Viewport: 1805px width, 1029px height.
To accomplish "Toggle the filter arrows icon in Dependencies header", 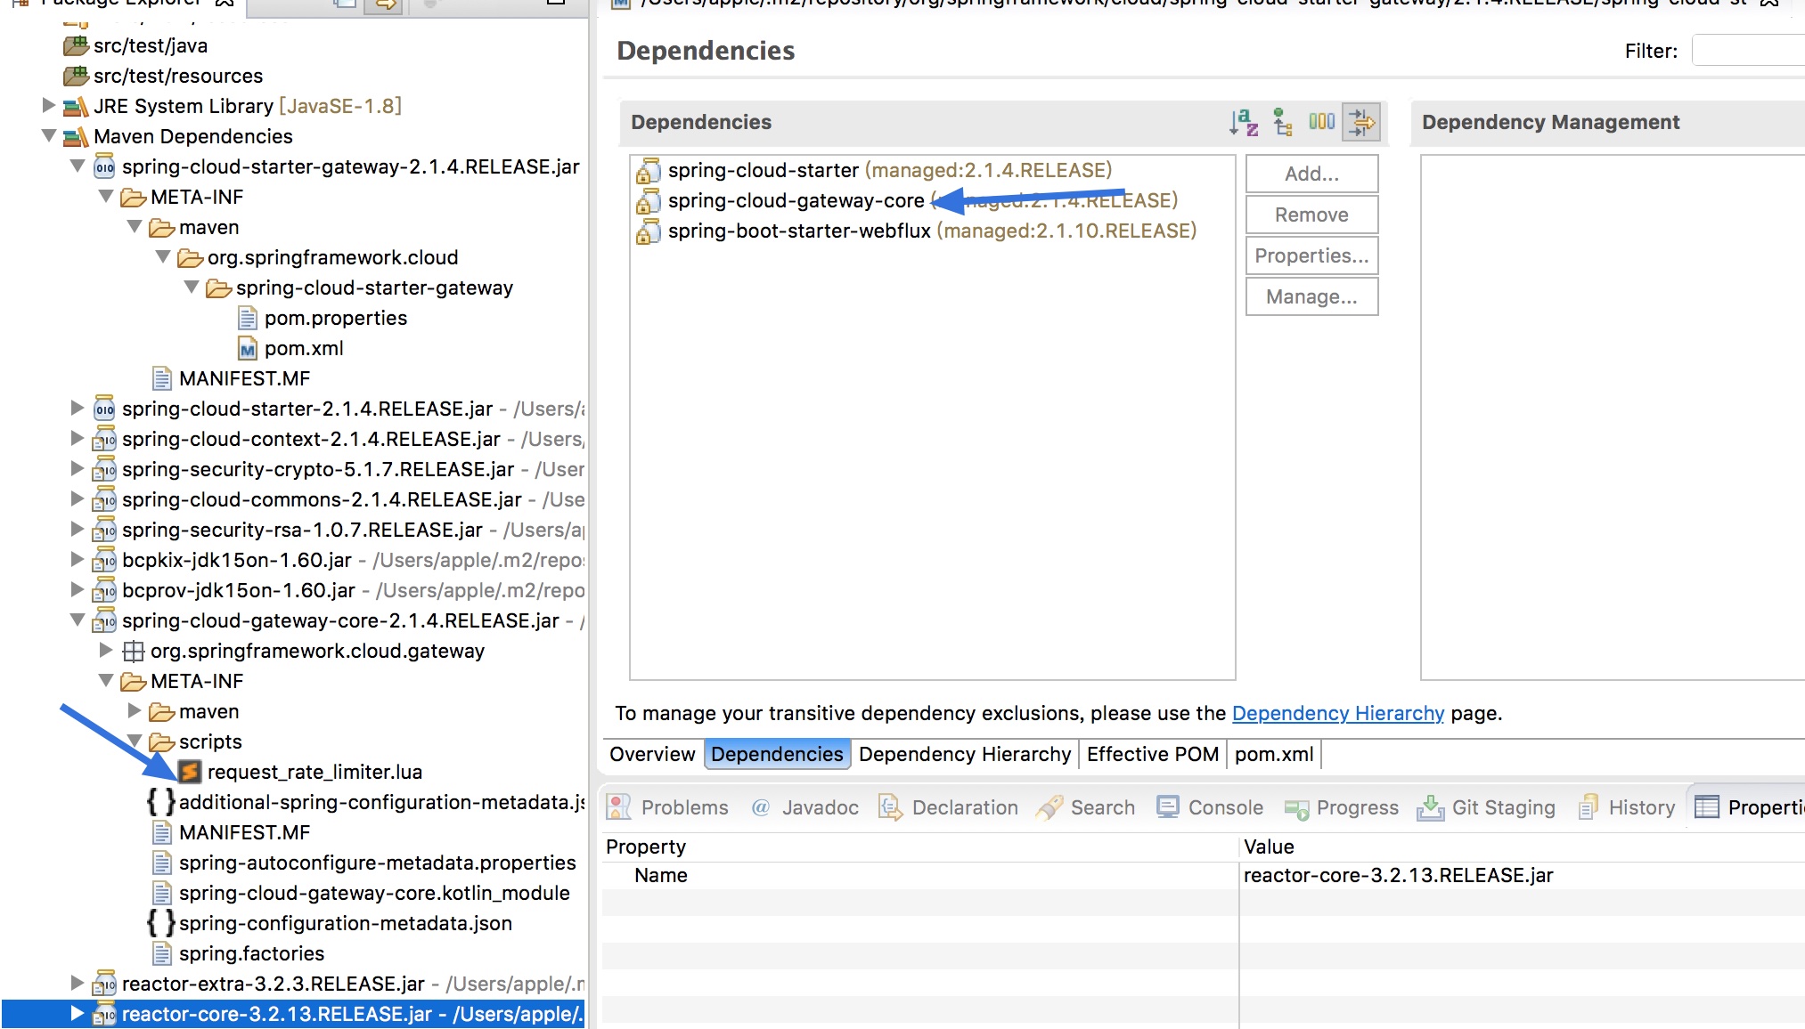I will coord(1361,122).
